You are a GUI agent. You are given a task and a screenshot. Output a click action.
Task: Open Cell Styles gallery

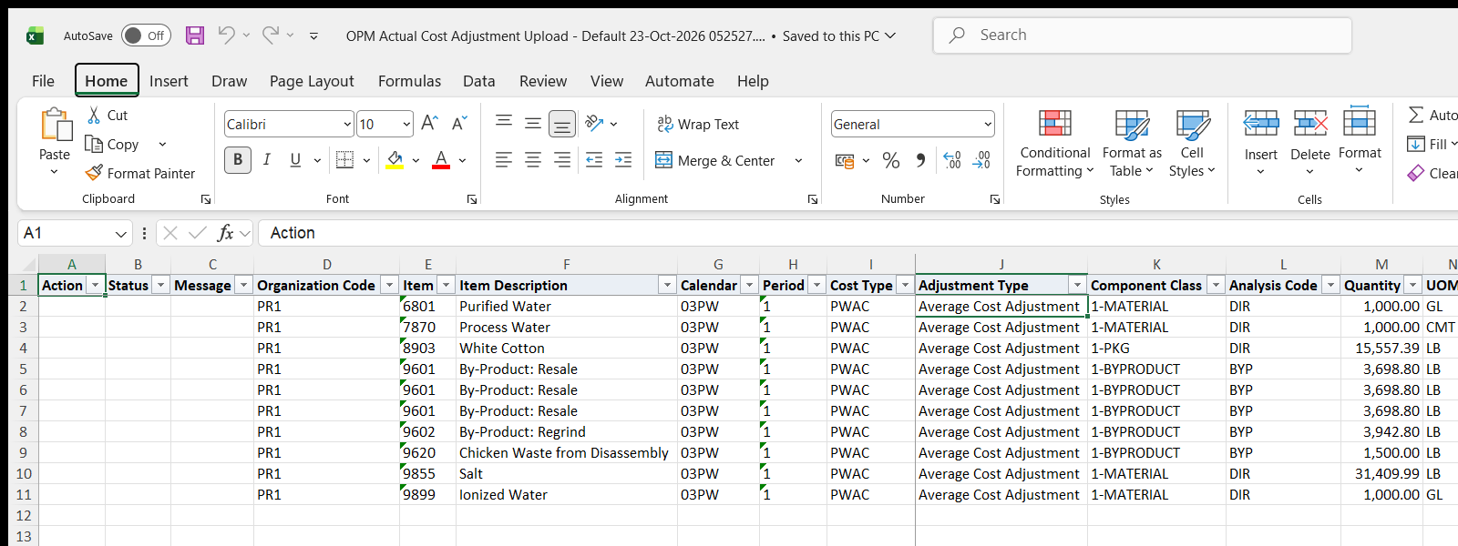[x=1192, y=144]
